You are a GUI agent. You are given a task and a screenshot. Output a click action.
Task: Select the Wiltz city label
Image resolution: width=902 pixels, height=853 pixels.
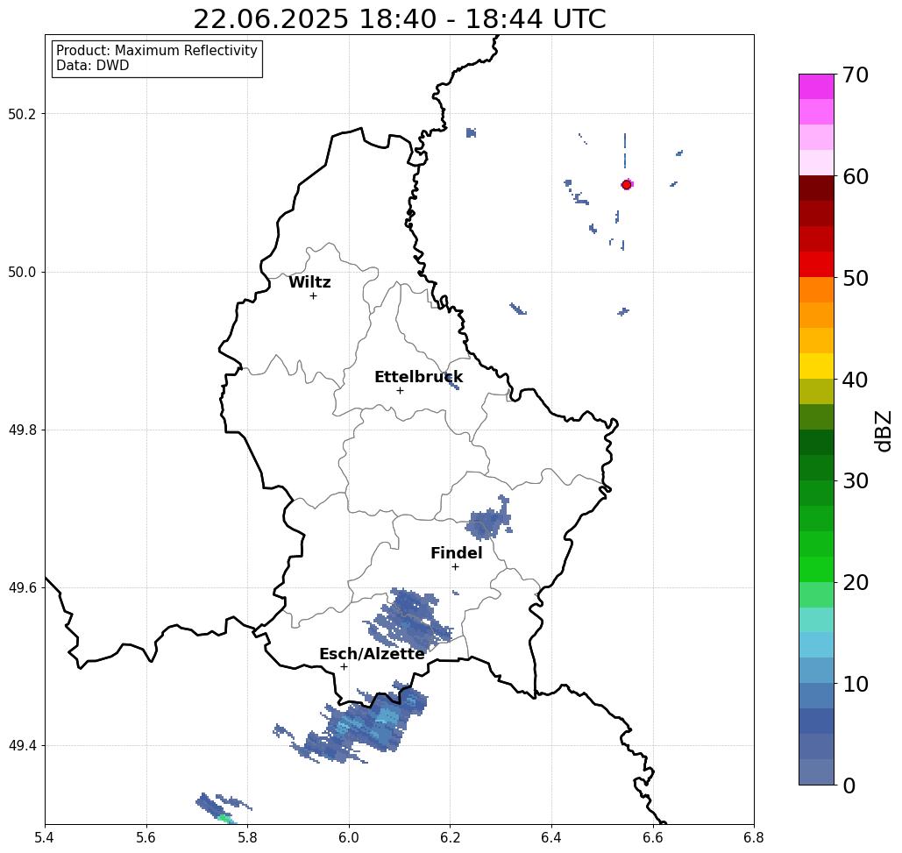pos(309,282)
